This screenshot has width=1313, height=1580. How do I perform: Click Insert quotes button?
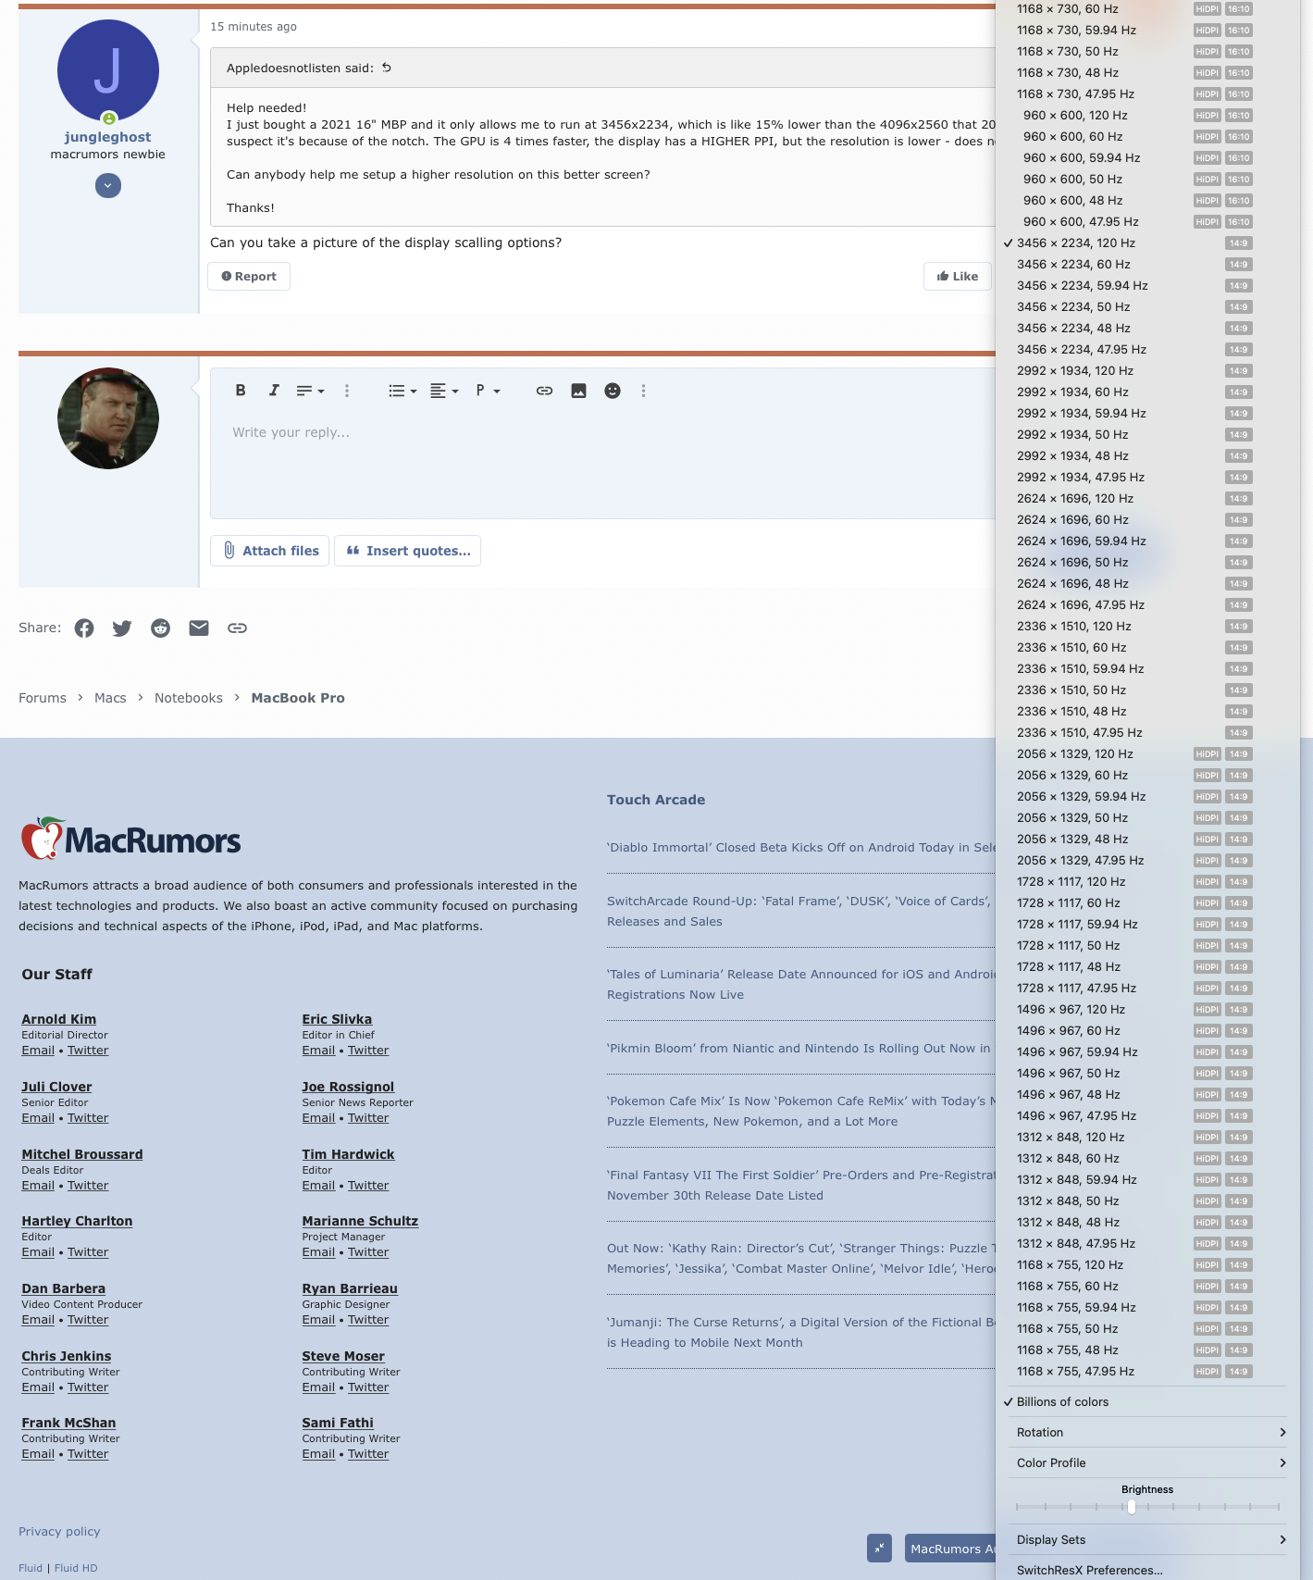(408, 551)
